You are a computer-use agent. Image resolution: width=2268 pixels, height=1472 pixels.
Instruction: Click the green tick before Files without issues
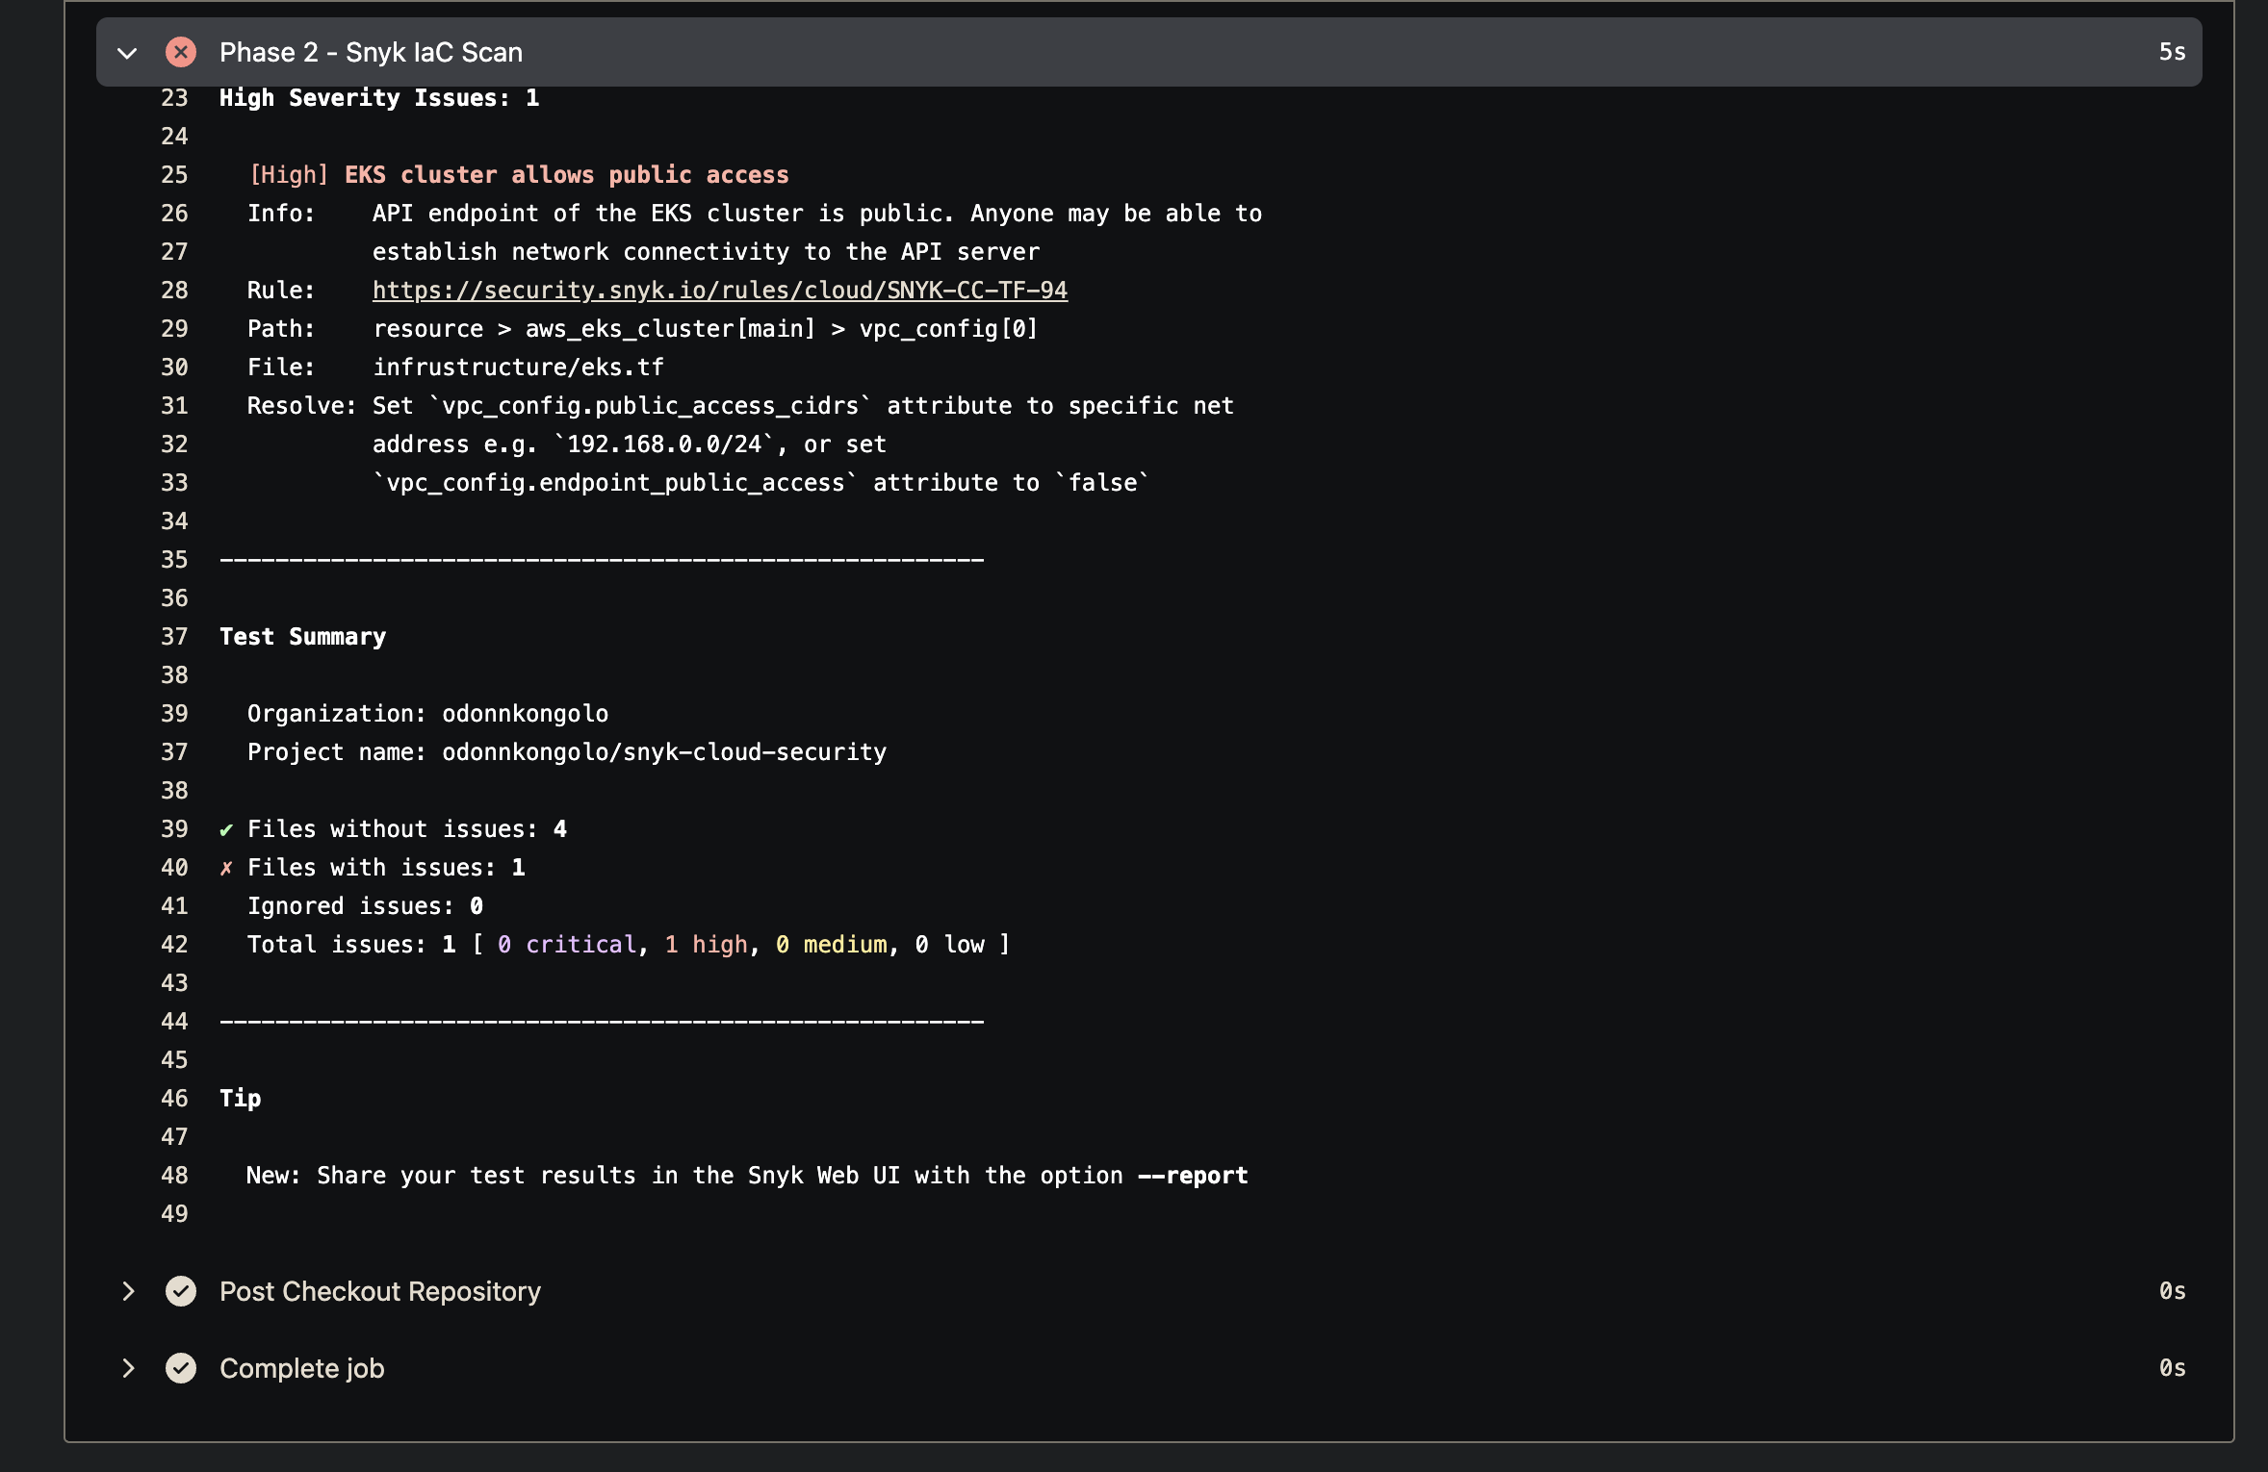click(x=226, y=829)
